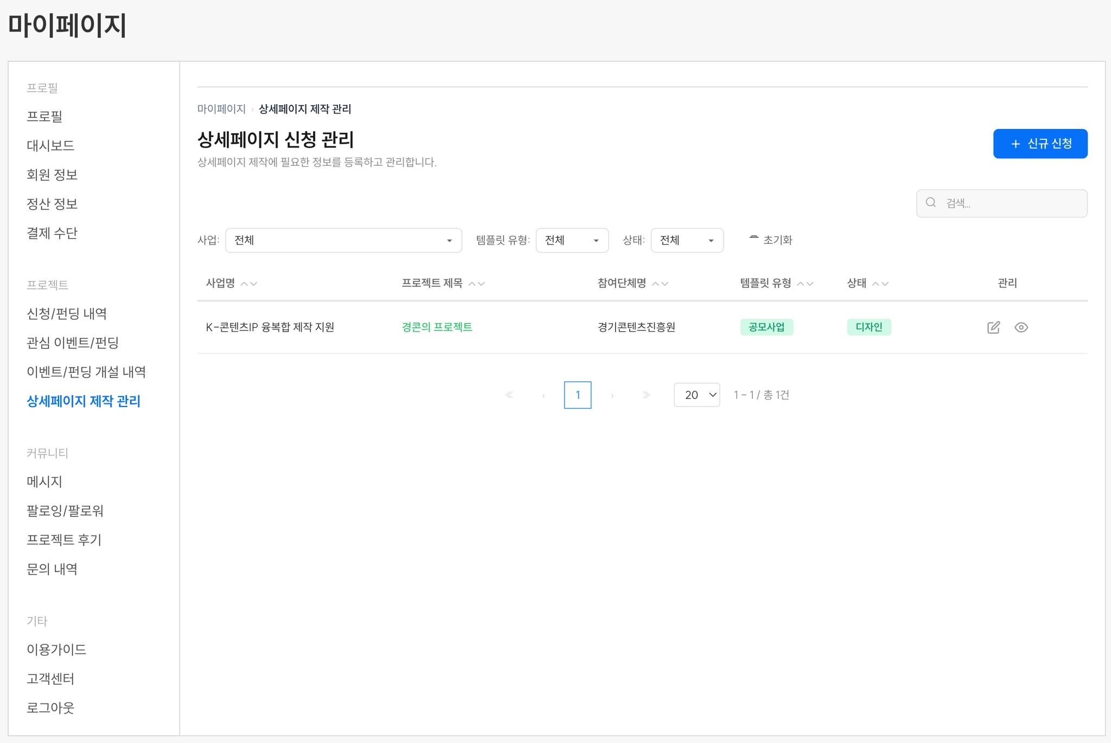Click the eye view icon in row
Image resolution: width=1111 pixels, height=743 pixels.
click(1021, 327)
